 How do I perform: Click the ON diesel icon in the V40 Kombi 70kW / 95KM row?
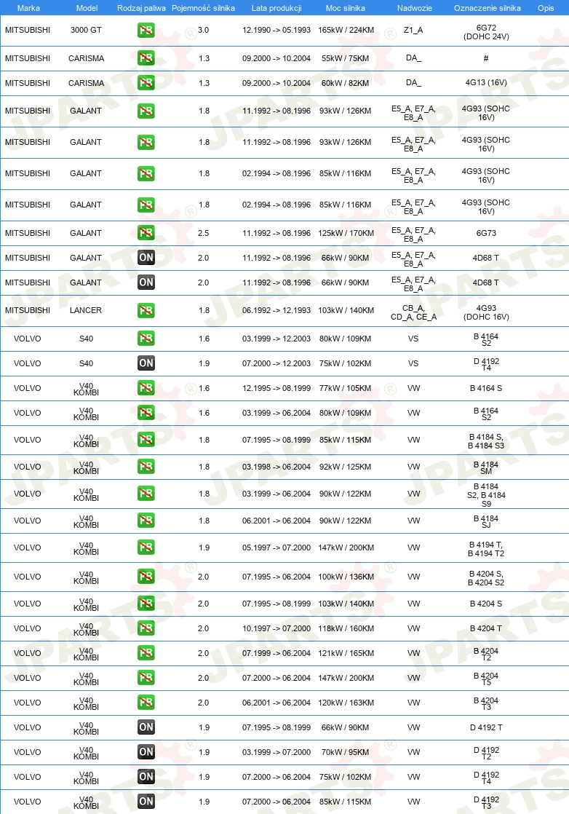[146, 752]
